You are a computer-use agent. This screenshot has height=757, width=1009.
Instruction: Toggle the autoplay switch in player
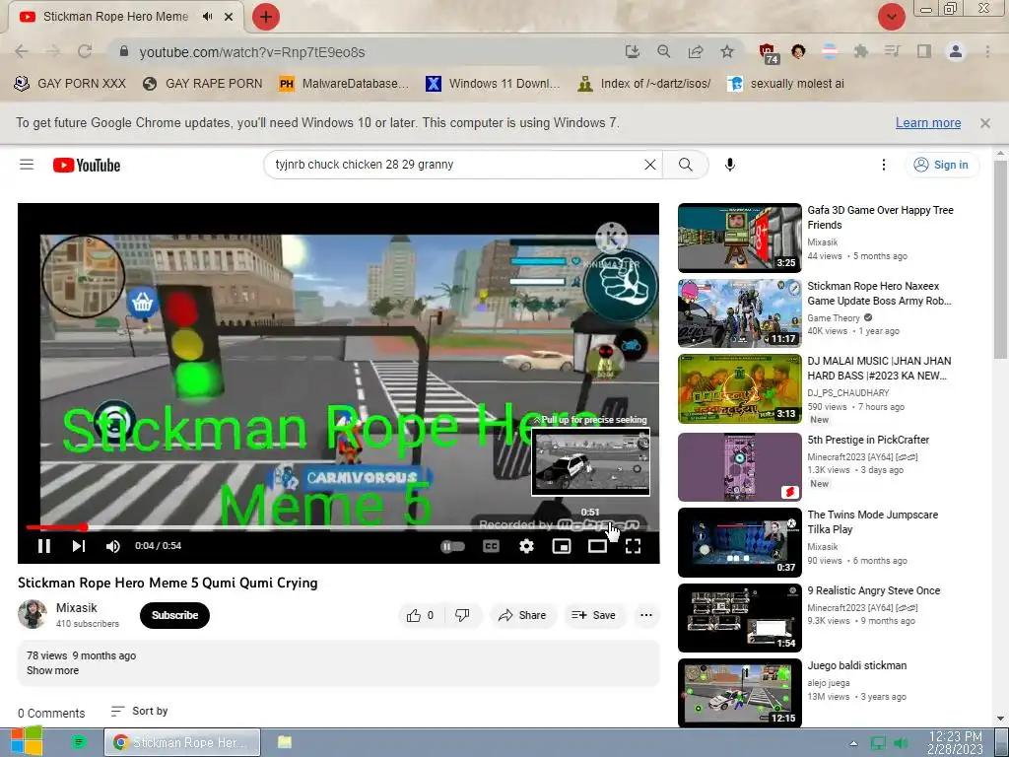tap(452, 546)
